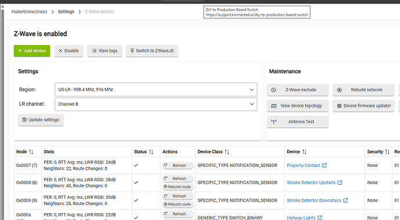400x220 pixels.
Task: Click the Stats column header
Action: tap(49, 152)
